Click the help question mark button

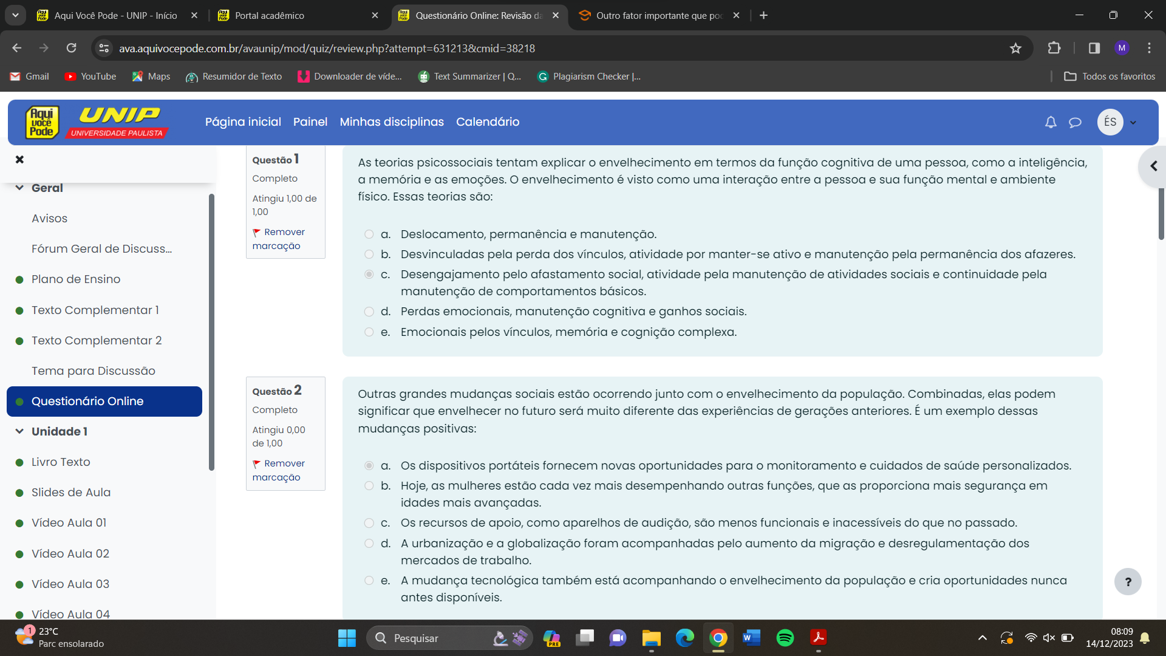1128,582
